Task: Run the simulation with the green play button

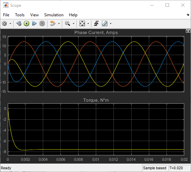Action: pos(27,23)
